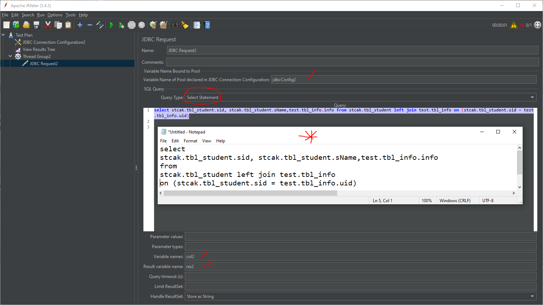This screenshot has width=543, height=305.
Task: Click Notepad vertical scroll down arrow
Action: (x=519, y=187)
